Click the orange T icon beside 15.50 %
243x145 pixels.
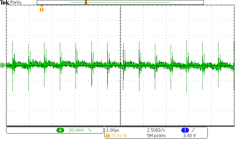point(108,136)
